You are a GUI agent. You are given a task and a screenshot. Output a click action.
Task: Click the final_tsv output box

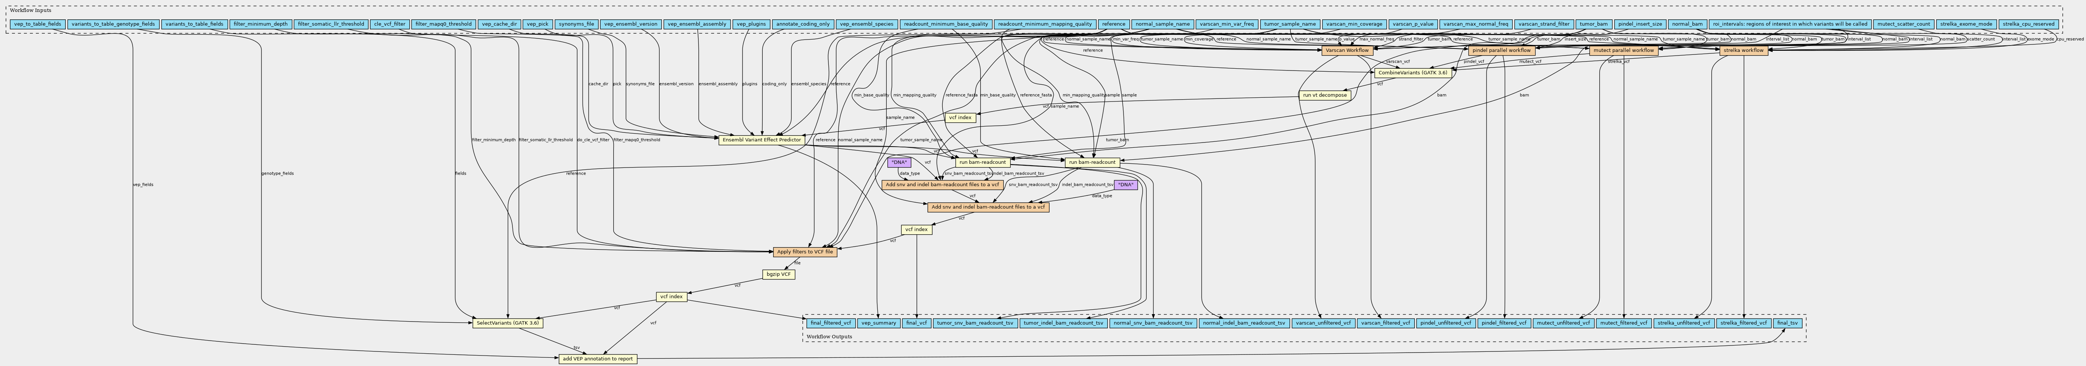[1787, 323]
